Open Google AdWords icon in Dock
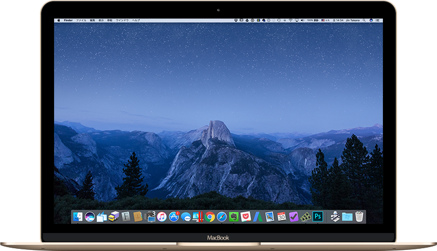 point(258,217)
